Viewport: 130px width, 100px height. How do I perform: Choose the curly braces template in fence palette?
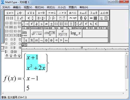pyautogui.click(x=15, y=23)
